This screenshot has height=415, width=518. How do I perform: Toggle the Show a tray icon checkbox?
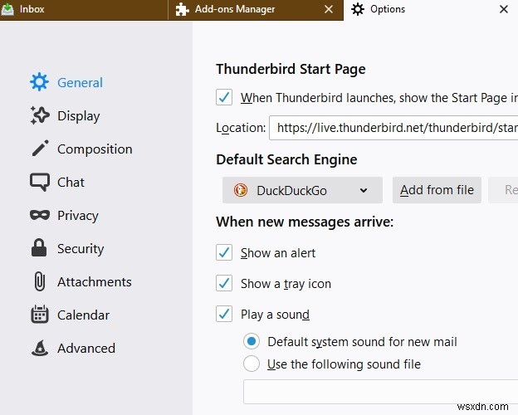pos(224,283)
